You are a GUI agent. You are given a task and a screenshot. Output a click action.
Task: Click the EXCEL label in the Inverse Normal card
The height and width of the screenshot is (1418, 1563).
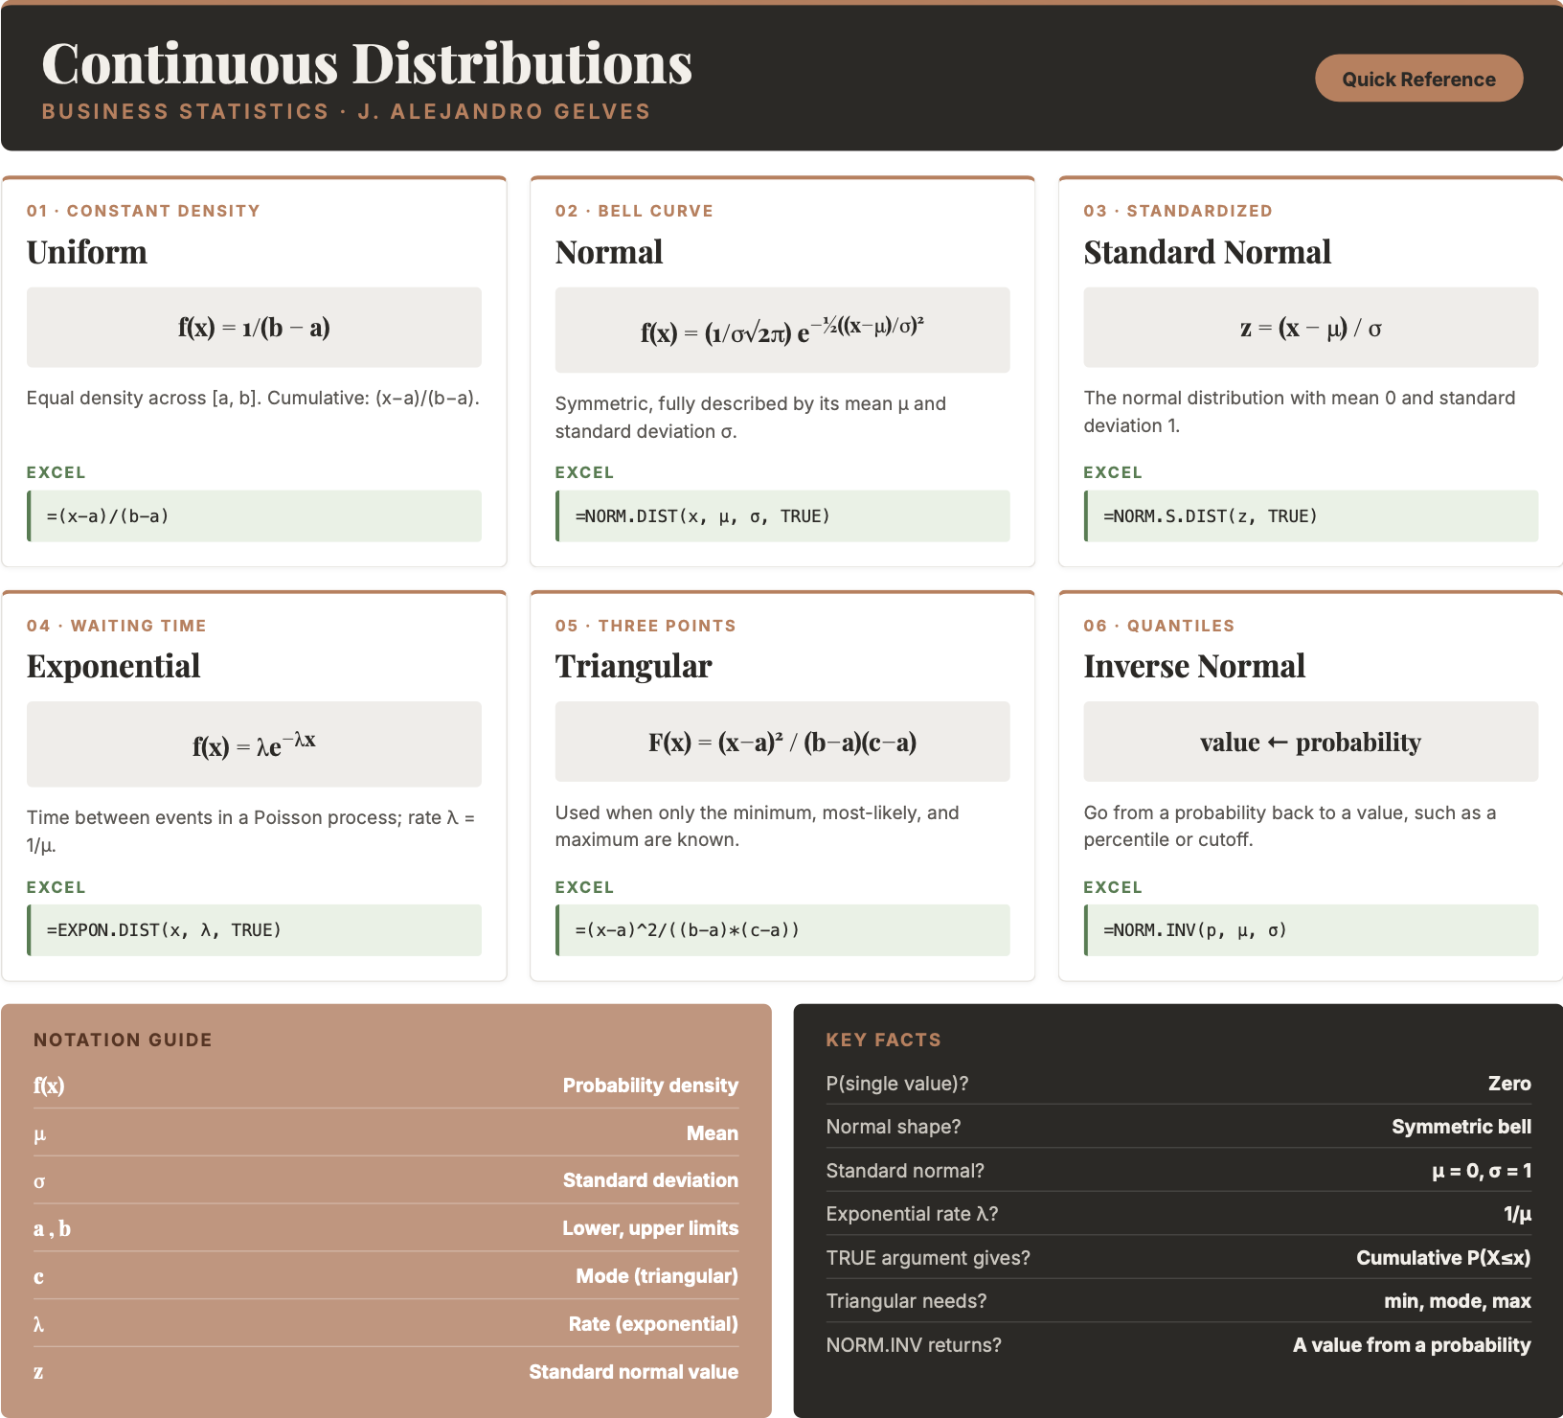(1113, 887)
